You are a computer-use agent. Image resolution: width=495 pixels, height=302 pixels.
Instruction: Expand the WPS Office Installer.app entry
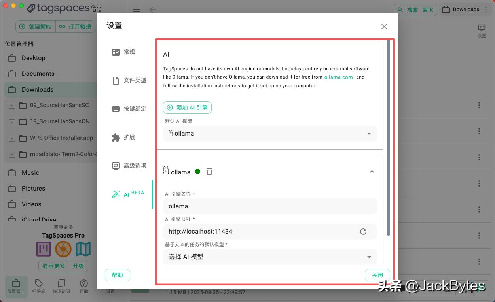[12, 138]
